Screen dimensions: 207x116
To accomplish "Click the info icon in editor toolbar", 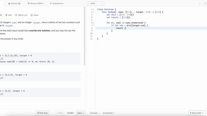I will pyautogui.click(x=200, y=4).
